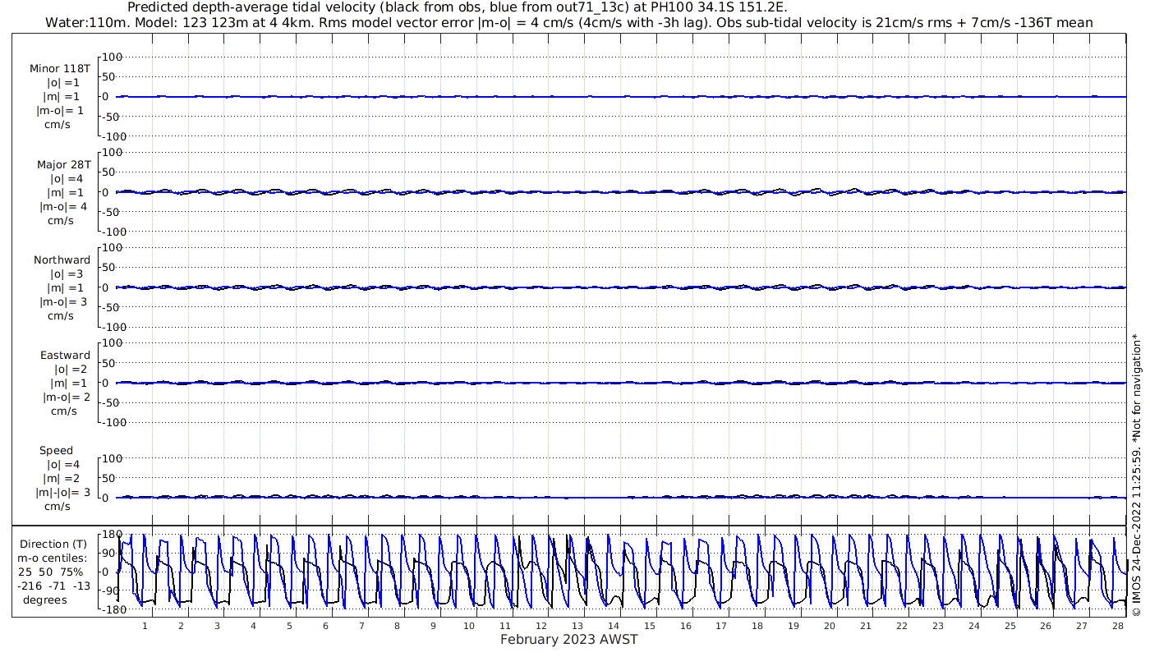This screenshot has width=1150, height=657.
Task: Click the "100" tick in the Minor 118T panel
Action: pos(112,57)
